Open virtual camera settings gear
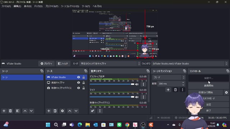Image resolution: width=230 pixels, height=129 pixels. coord(226,92)
